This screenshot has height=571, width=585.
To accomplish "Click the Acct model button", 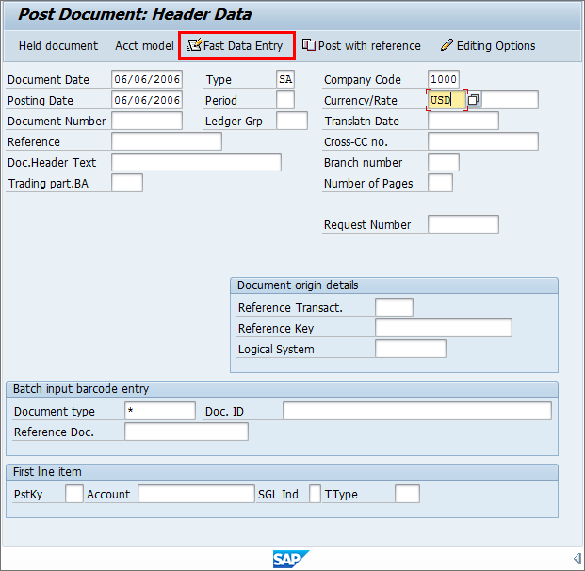I will pyautogui.click(x=144, y=45).
